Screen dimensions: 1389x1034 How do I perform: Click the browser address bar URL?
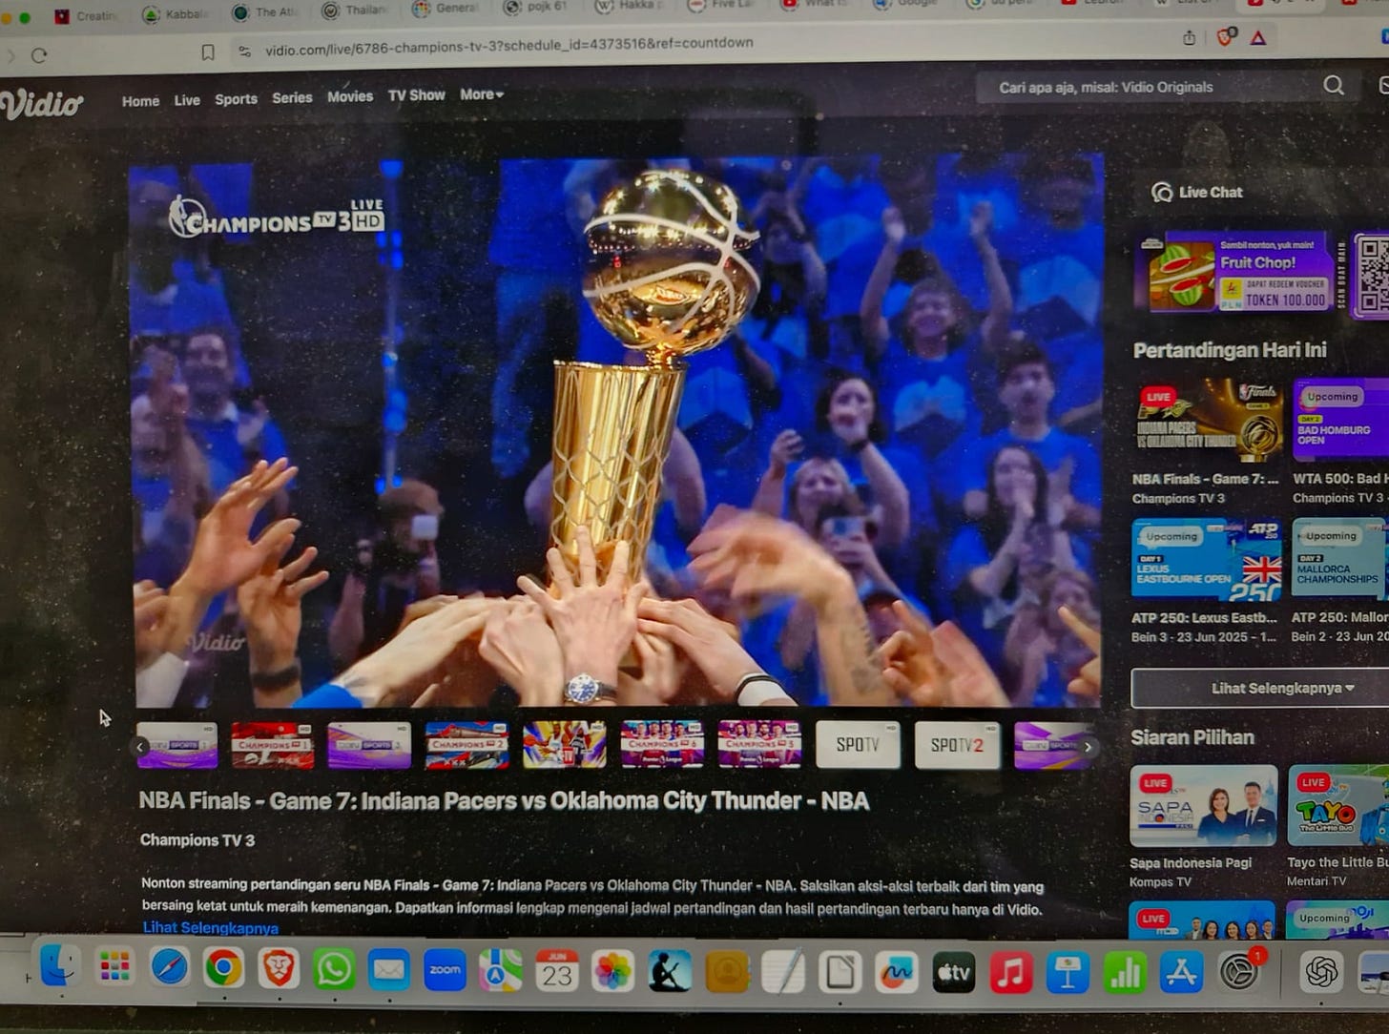509,44
